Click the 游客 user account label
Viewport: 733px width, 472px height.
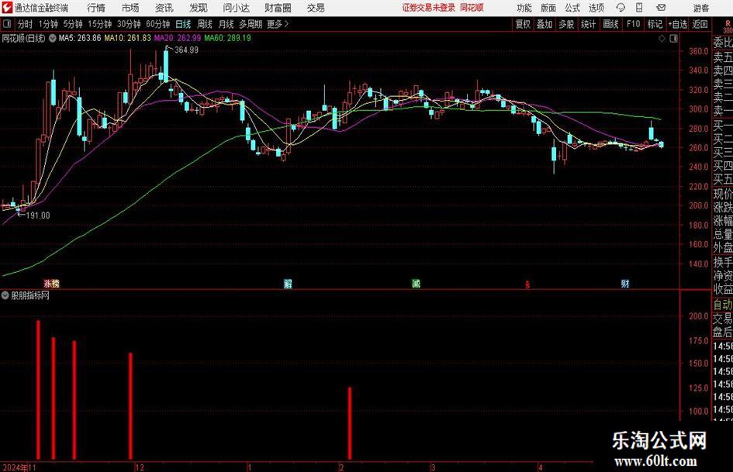pyautogui.click(x=700, y=8)
